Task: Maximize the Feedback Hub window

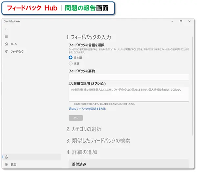Action: click(x=181, y=21)
